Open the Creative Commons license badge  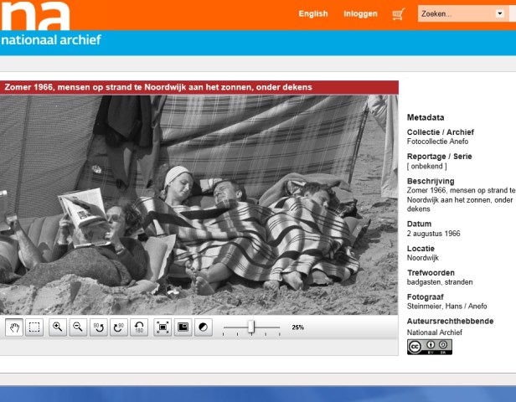(x=429, y=347)
